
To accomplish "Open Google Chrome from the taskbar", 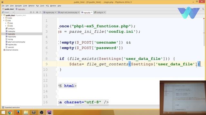I will click(x=10, y=112).
